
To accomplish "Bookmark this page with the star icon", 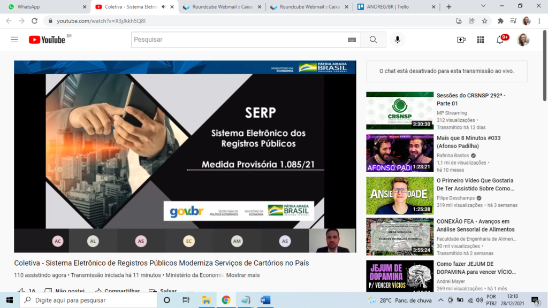I will pos(484,21).
